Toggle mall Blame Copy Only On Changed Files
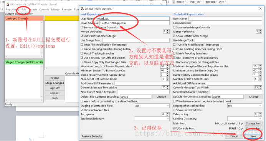The image size is (266, 141). click(82, 62)
